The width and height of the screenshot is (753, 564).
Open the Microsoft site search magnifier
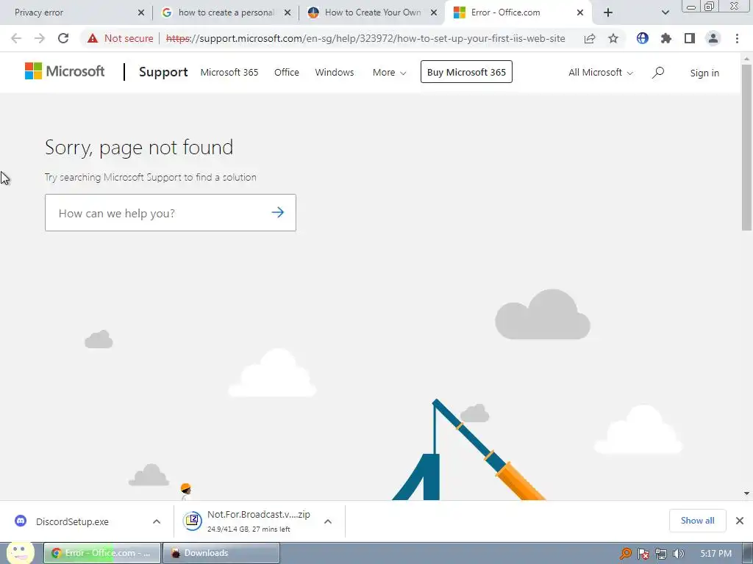(x=658, y=73)
